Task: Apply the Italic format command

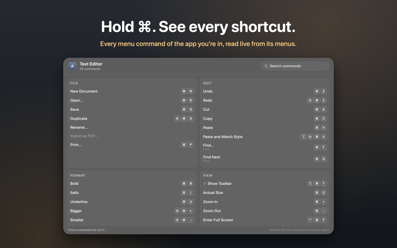Action: pyautogui.click(x=132, y=193)
